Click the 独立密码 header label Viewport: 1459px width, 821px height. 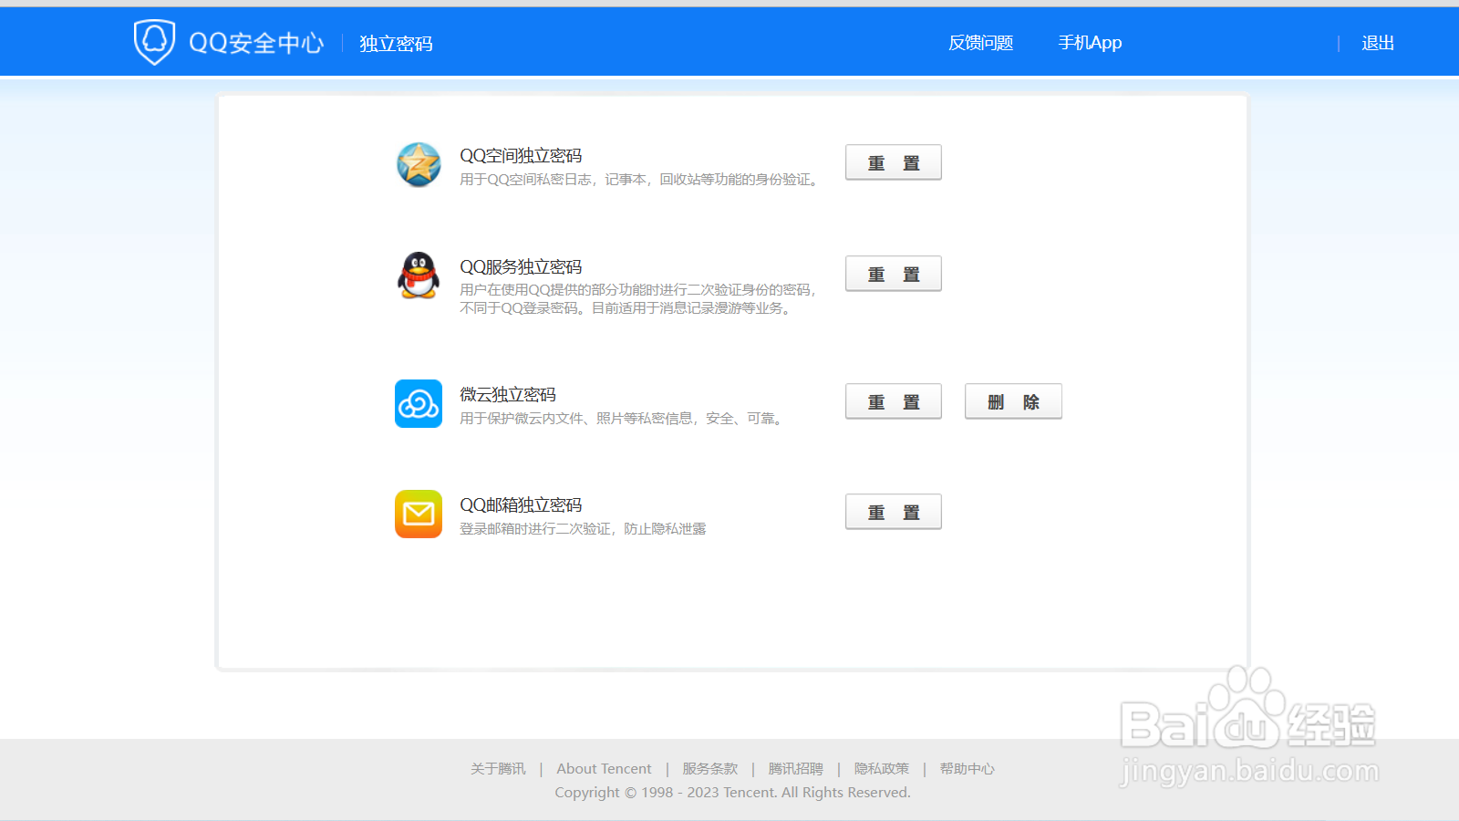tap(396, 44)
